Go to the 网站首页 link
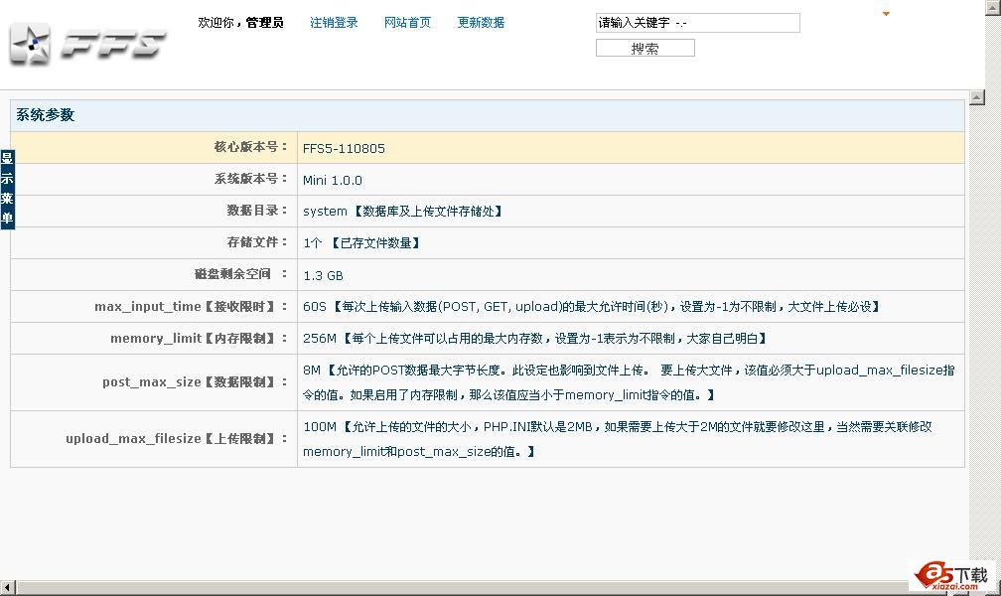Image resolution: width=1001 pixels, height=596 pixels. pyautogui.click(x=407, y=23)
